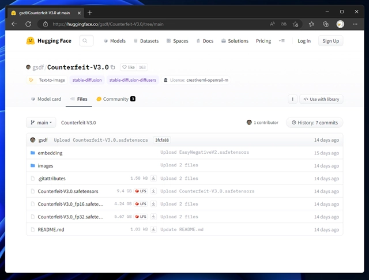
Task: Open the gsdf author link in the commit row
Action: [43, 140]
